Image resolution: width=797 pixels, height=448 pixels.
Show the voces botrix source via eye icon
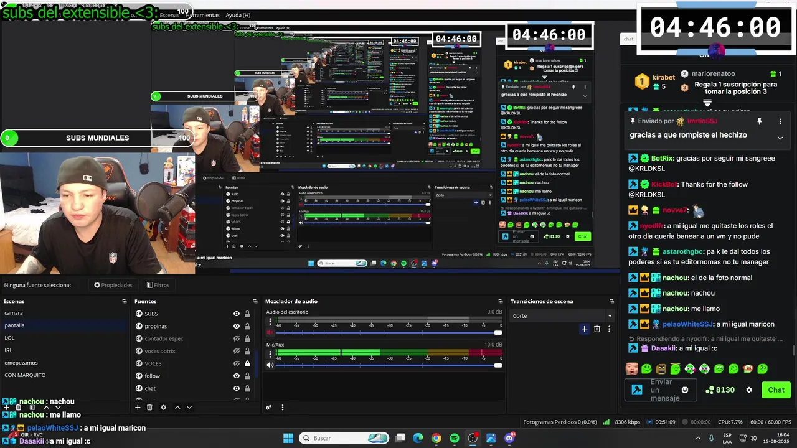click(x=237, y=351)
